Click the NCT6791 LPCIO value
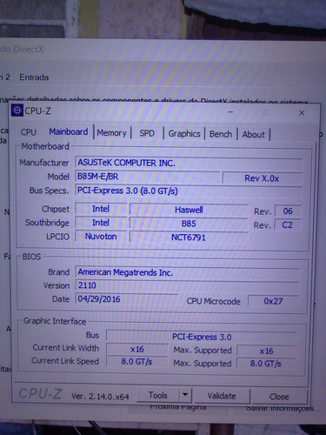Screen dimensions: 326x435 (189, 238)
